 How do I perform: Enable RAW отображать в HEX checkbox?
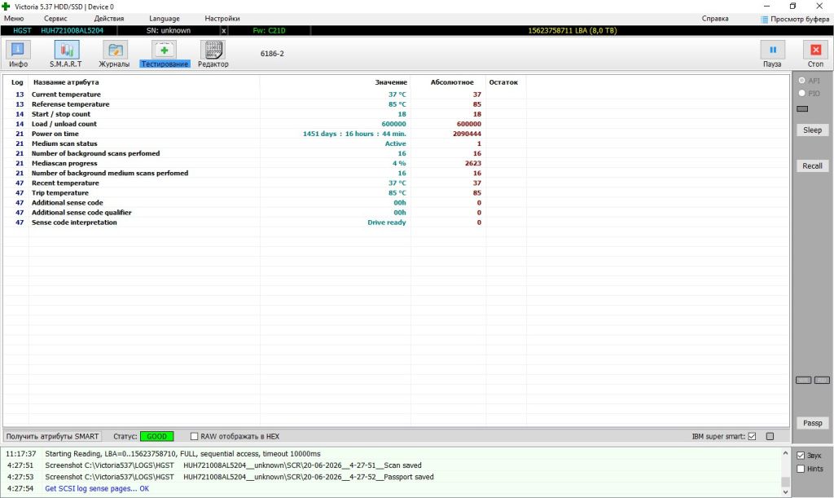[x=194, y=436]
